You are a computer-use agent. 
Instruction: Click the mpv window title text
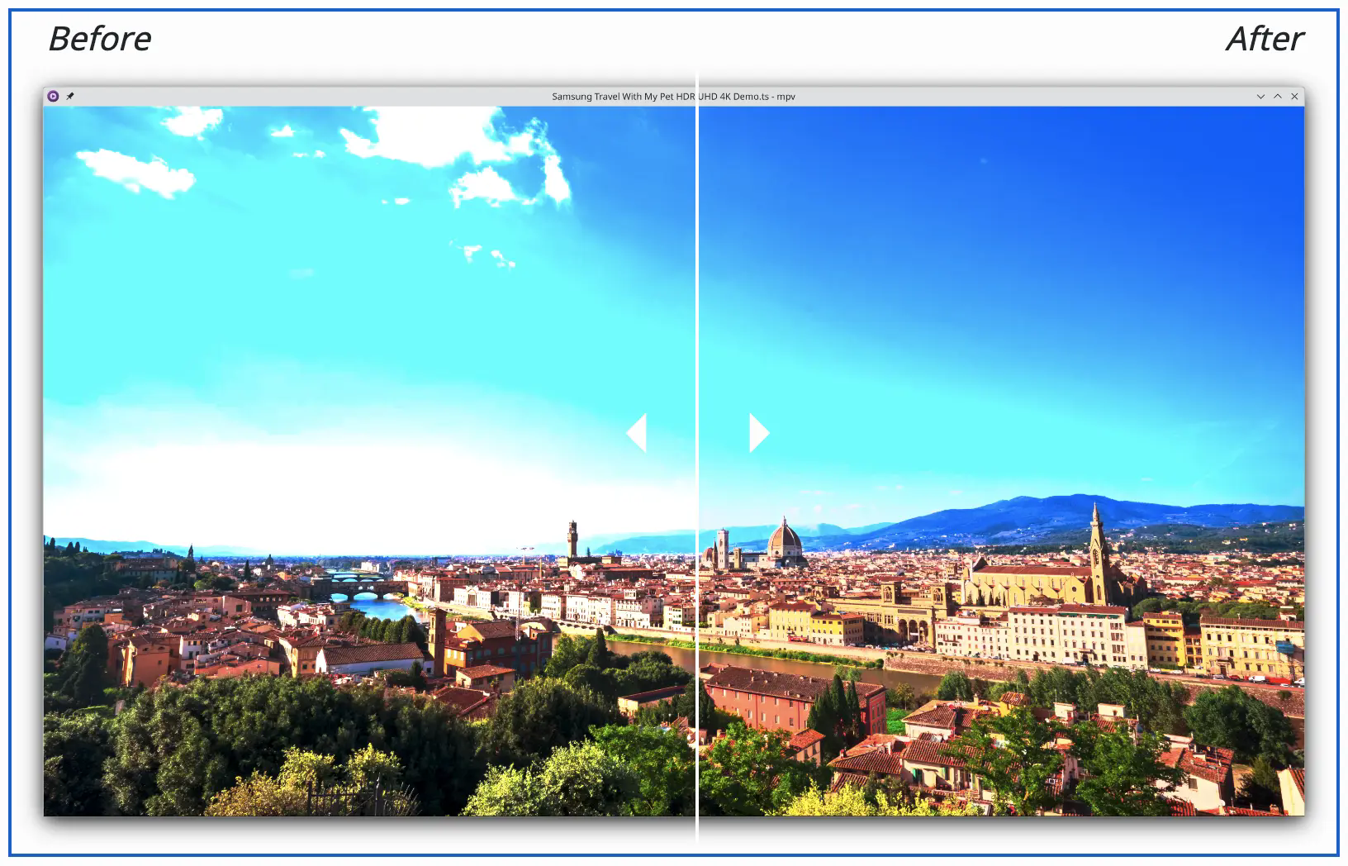[x=673, y=97]
